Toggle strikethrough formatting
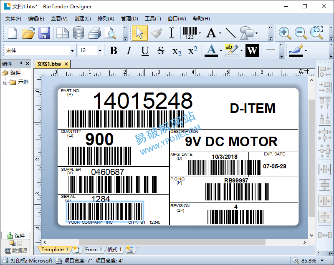 click(161, 50)
